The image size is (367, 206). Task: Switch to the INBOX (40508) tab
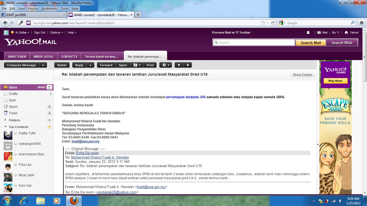point(44,57)
